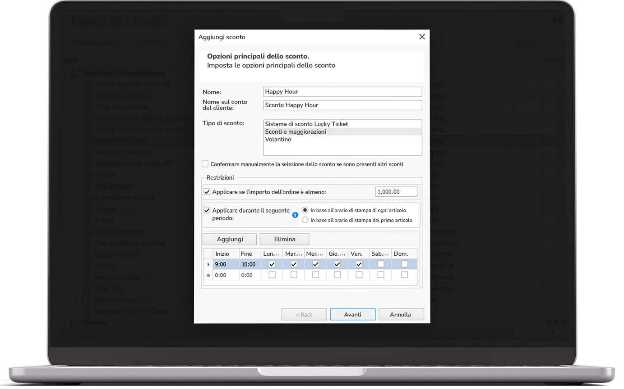This screenshot has height=389, width=624.
Task: Click the new-row asterisk marker in schedule grid
Action: click(208, 275)
